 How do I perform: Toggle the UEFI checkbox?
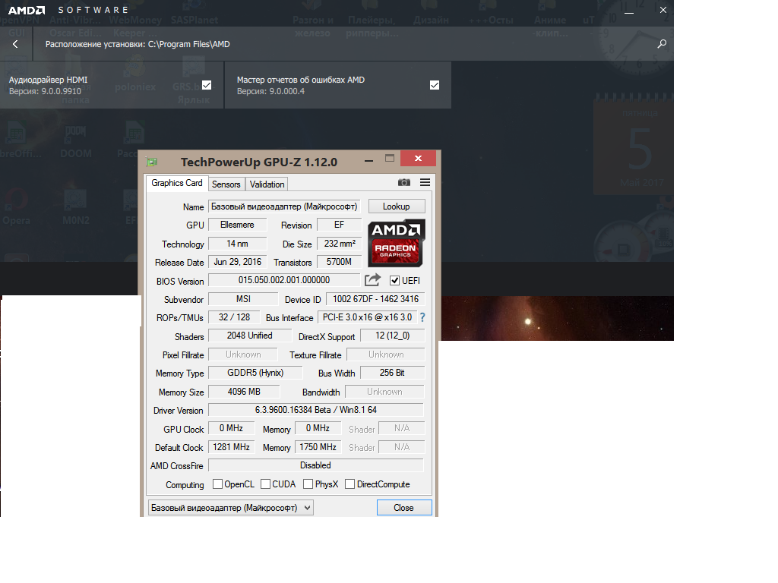pos(394,281)
